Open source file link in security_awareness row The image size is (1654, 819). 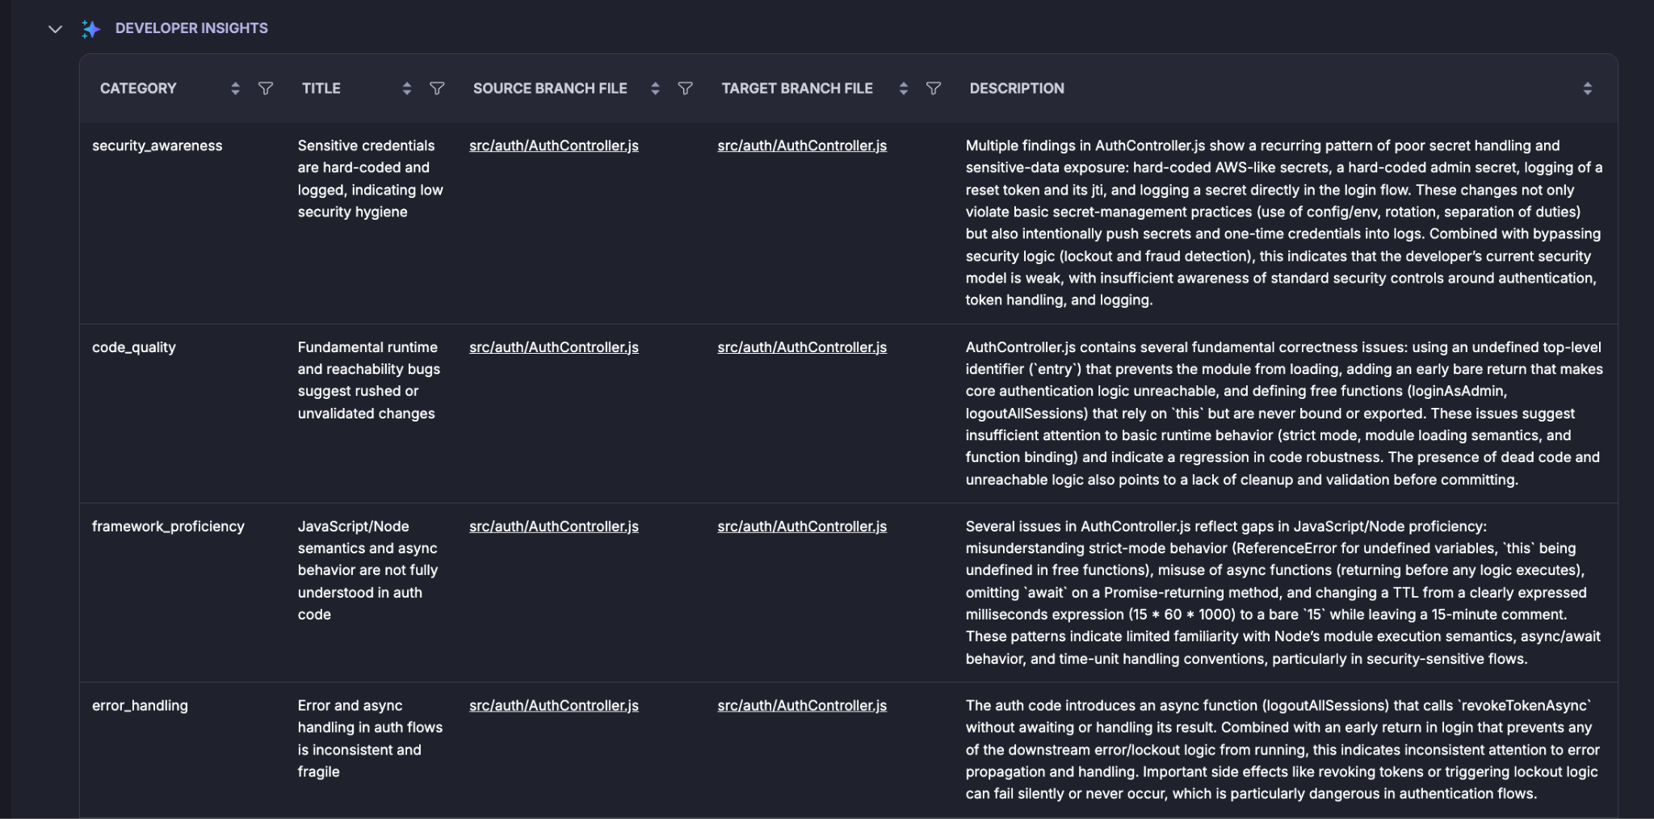coord(554,145)
